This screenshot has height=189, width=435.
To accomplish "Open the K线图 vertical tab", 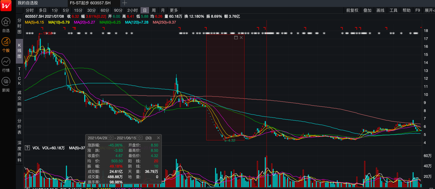I will tap(19, 51).
